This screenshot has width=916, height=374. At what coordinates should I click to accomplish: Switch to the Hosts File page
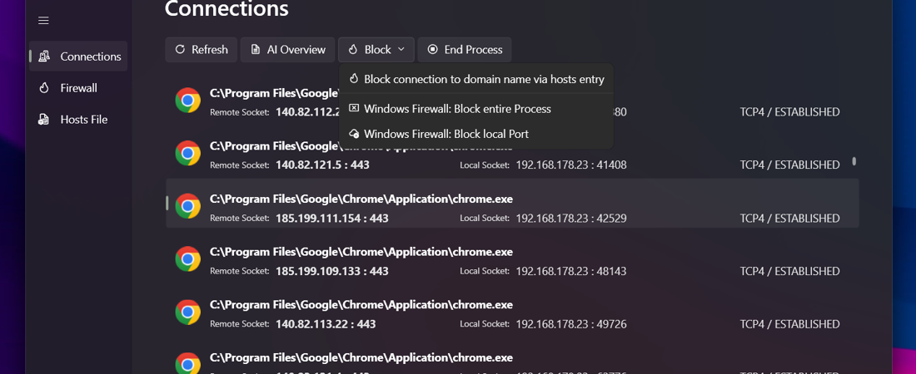83,120
